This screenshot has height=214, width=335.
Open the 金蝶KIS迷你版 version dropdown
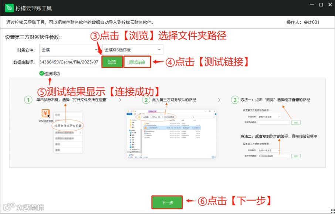(x=133, y=50)
